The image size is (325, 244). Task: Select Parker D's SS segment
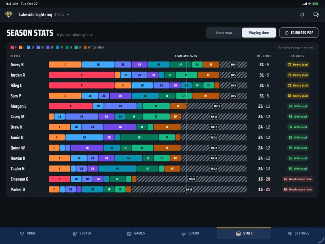[93, 189]
